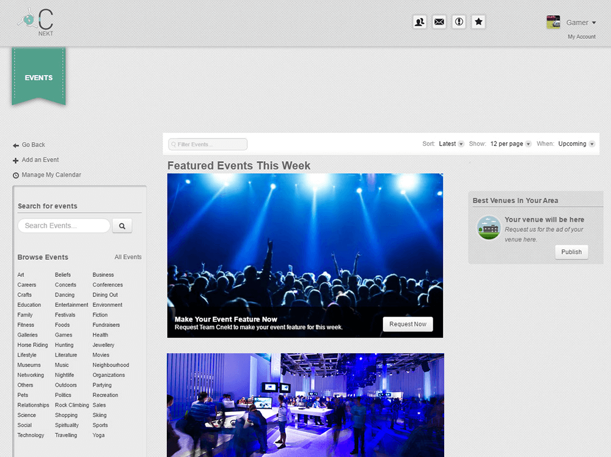Click the Request Now button
611x457 pixels.
pyautogui.click(x=408, y=324)
